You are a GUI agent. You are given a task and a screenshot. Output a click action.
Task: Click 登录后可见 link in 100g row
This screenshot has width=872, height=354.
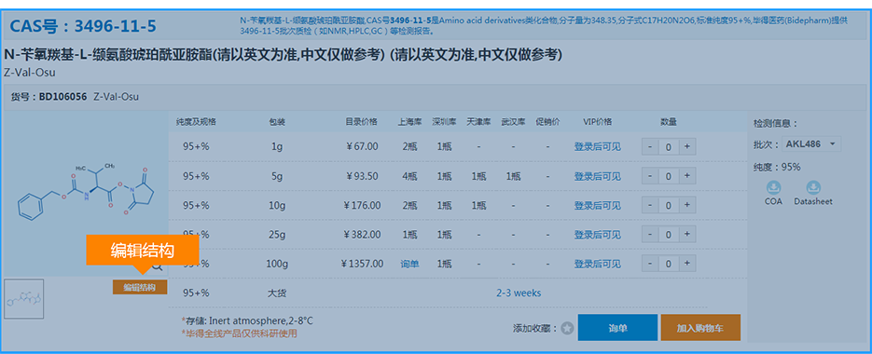click(597, 264)
